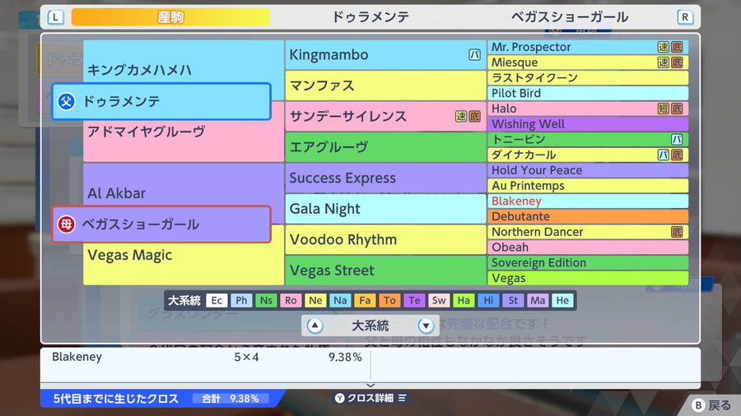This screenshot has height=416, width=741.
Task: Expand cross list with down chevron
Action: (370, 386)
